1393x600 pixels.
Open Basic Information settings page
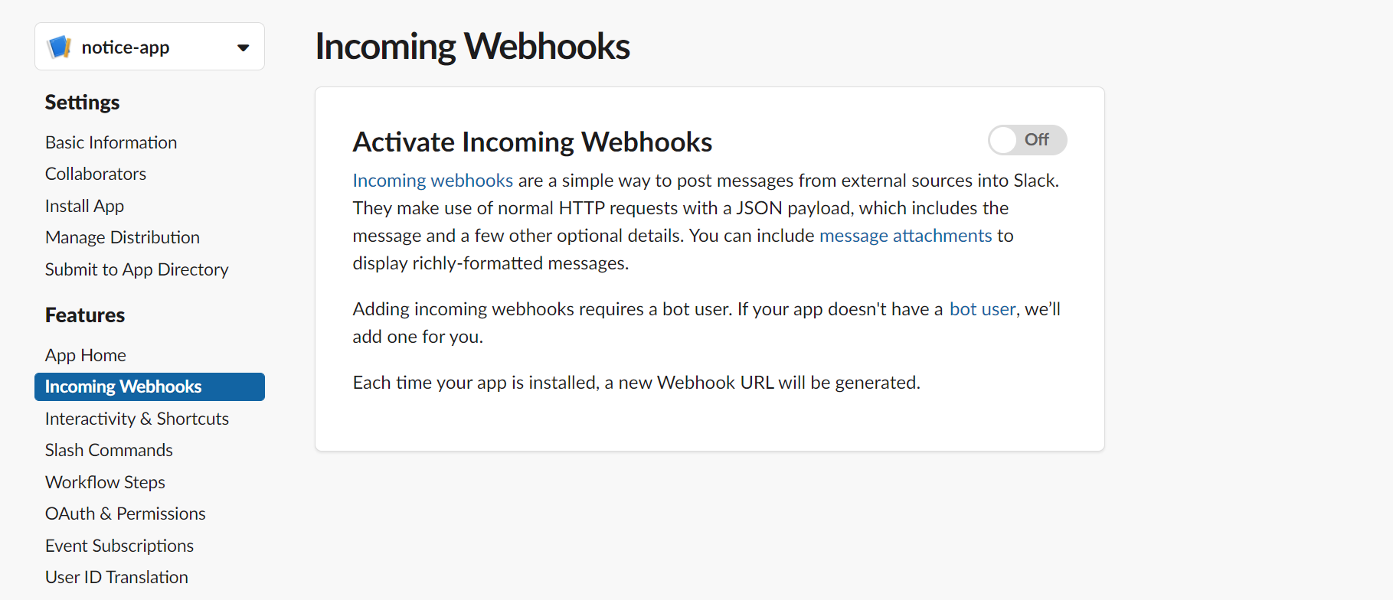pos(111,142)
